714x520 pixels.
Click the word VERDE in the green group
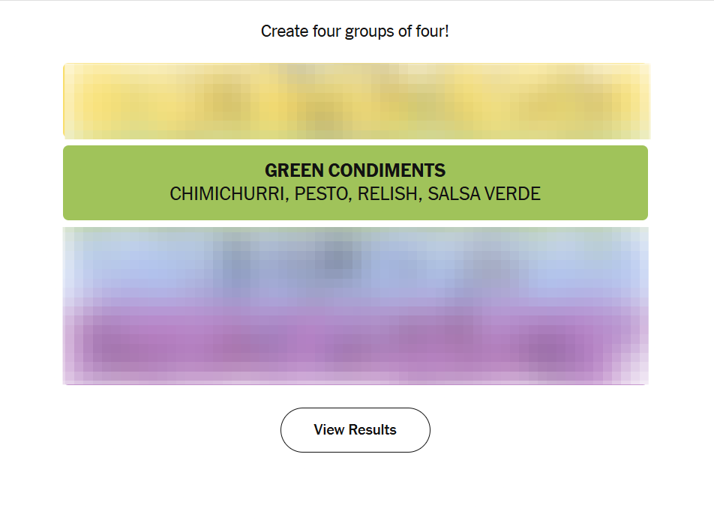click(x=513, y=194)
